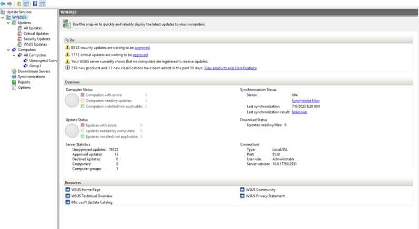Collapse the All Computers tree node
Image resolution: width=419 pixels, height=229 pixels.
(x=14, y=55)
